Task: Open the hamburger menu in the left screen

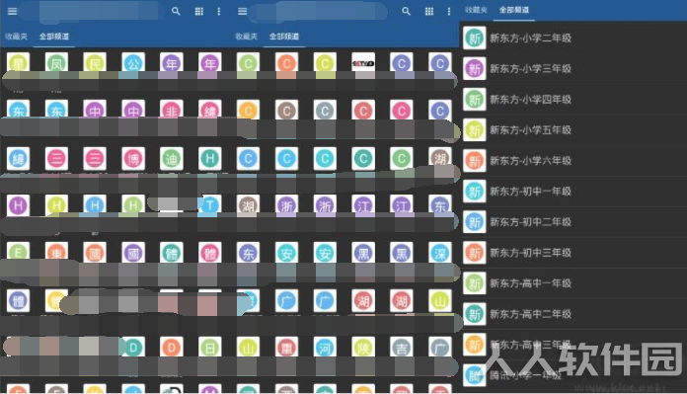Action: [x=12, y=12]
